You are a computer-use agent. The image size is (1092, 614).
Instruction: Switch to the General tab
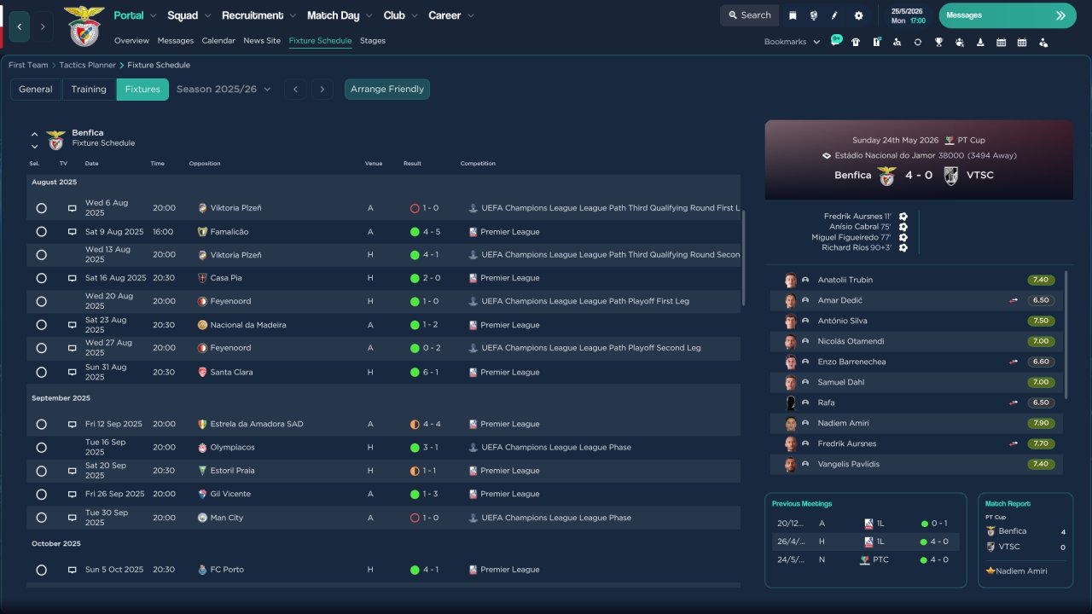36,89
